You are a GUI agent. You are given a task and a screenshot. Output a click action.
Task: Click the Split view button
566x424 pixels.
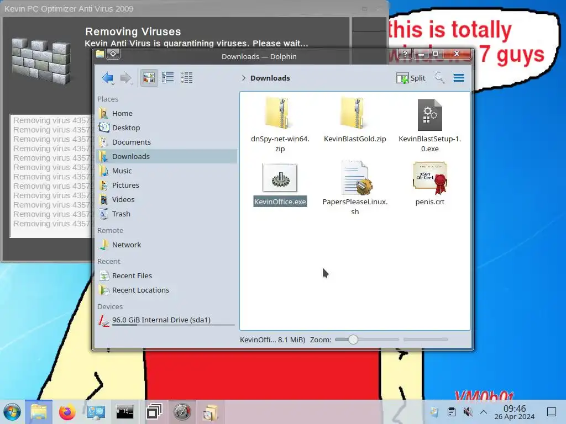411,78
